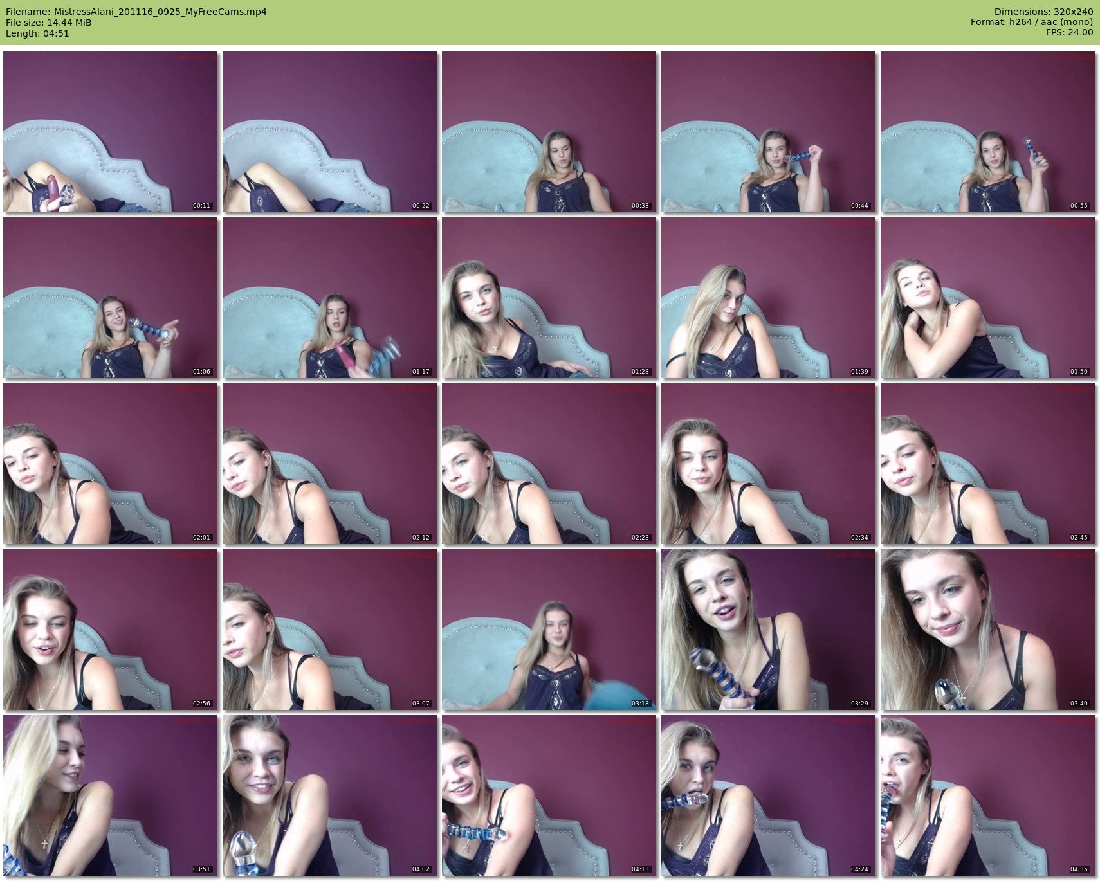This screenshot has height=881, width=1100.
Task: Choose the thumbnail labeled 00:55
Action: [x=988, y=132]
